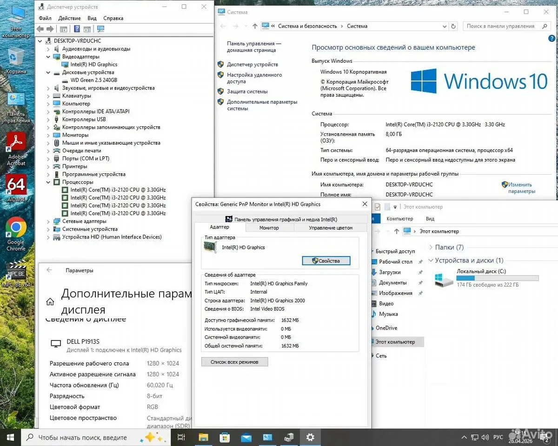Click the up arrow in System window navigation
The height and width of the screenshot is (446, 558).
255,26
